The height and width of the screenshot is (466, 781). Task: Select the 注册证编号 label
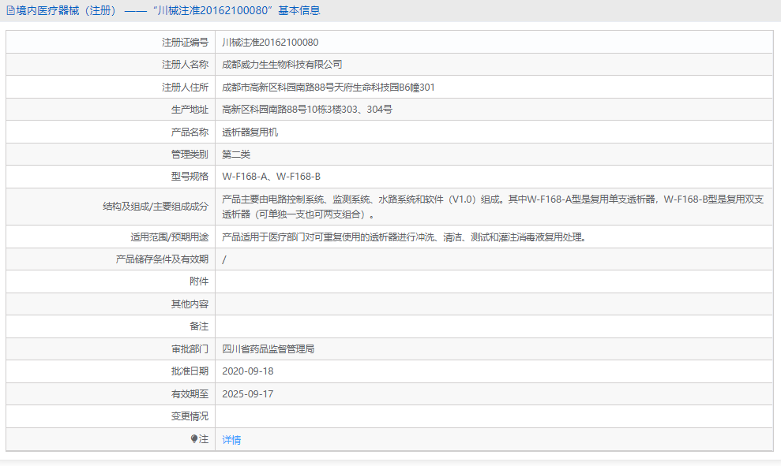point(185,43)
